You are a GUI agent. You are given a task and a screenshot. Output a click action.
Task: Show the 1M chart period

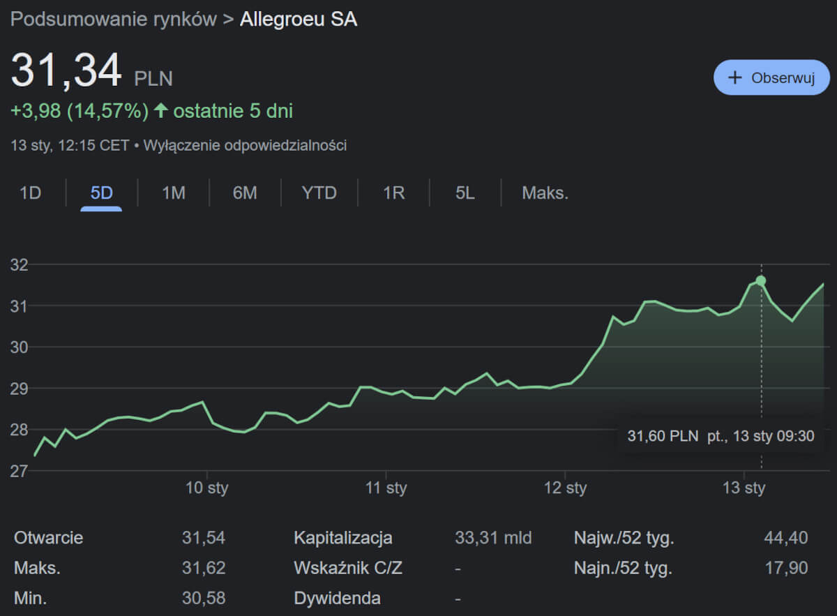pyautogui.click(x=173, y=193)
